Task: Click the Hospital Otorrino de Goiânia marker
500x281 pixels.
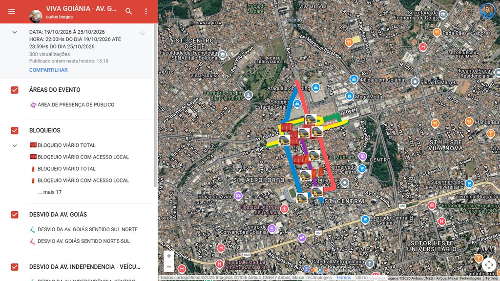Action: 284,209
